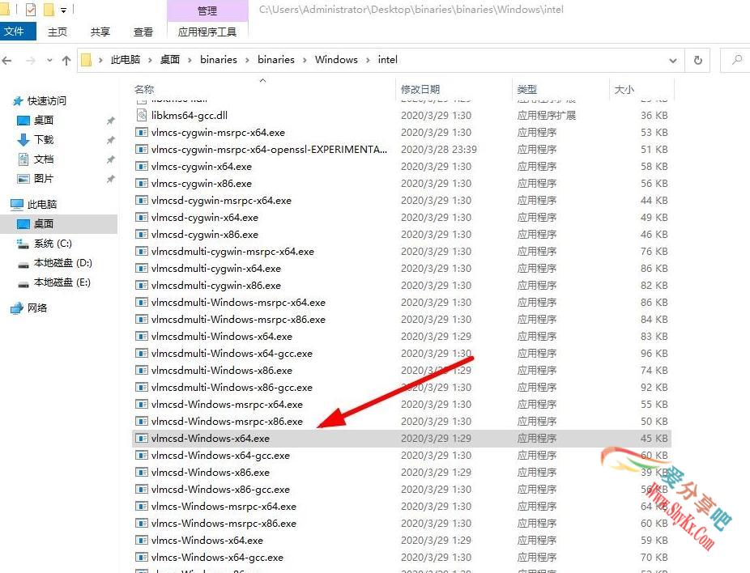Expand chevron after Windows in breadcrumb
Viewport: 750px width, 573px height.
tap(368, 60)
